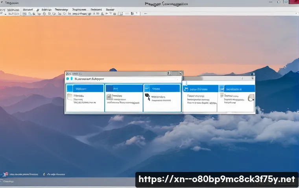299x188 pixels.
Task: Click the round icon in the dialog title bar
Action: (x=169, y=73)
